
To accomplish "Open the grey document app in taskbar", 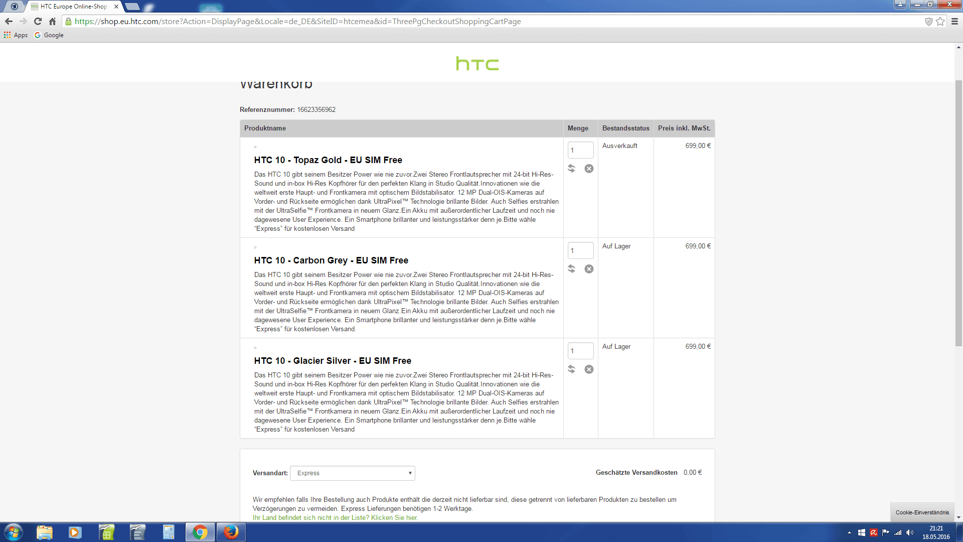I will point(137,532).
